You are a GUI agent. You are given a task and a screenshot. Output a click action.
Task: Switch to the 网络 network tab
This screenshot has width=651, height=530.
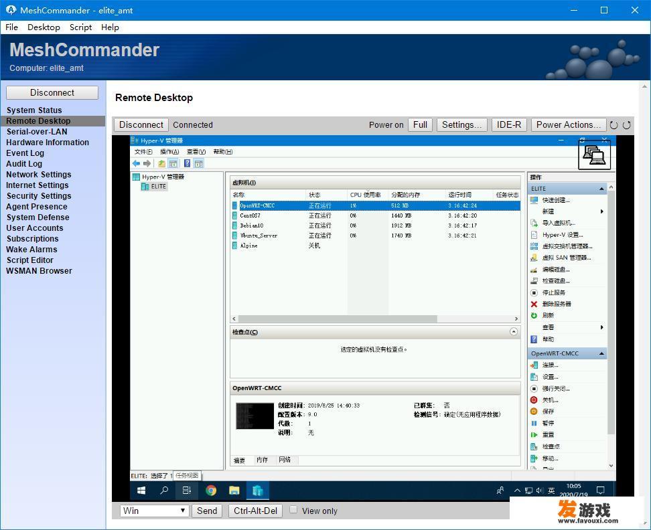tap(285, 460)
